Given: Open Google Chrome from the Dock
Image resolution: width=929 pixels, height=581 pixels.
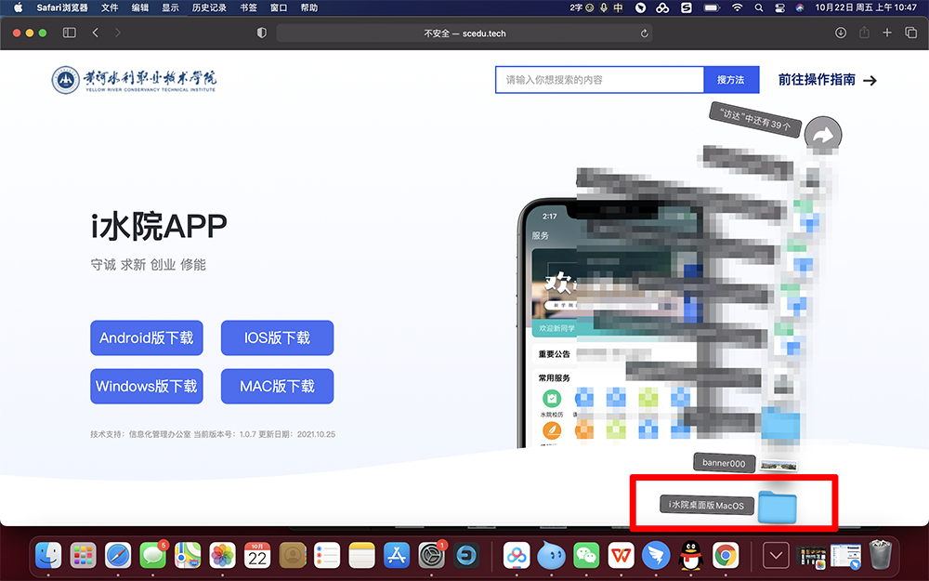Looking at the screenshot, I should pos(726,556).
